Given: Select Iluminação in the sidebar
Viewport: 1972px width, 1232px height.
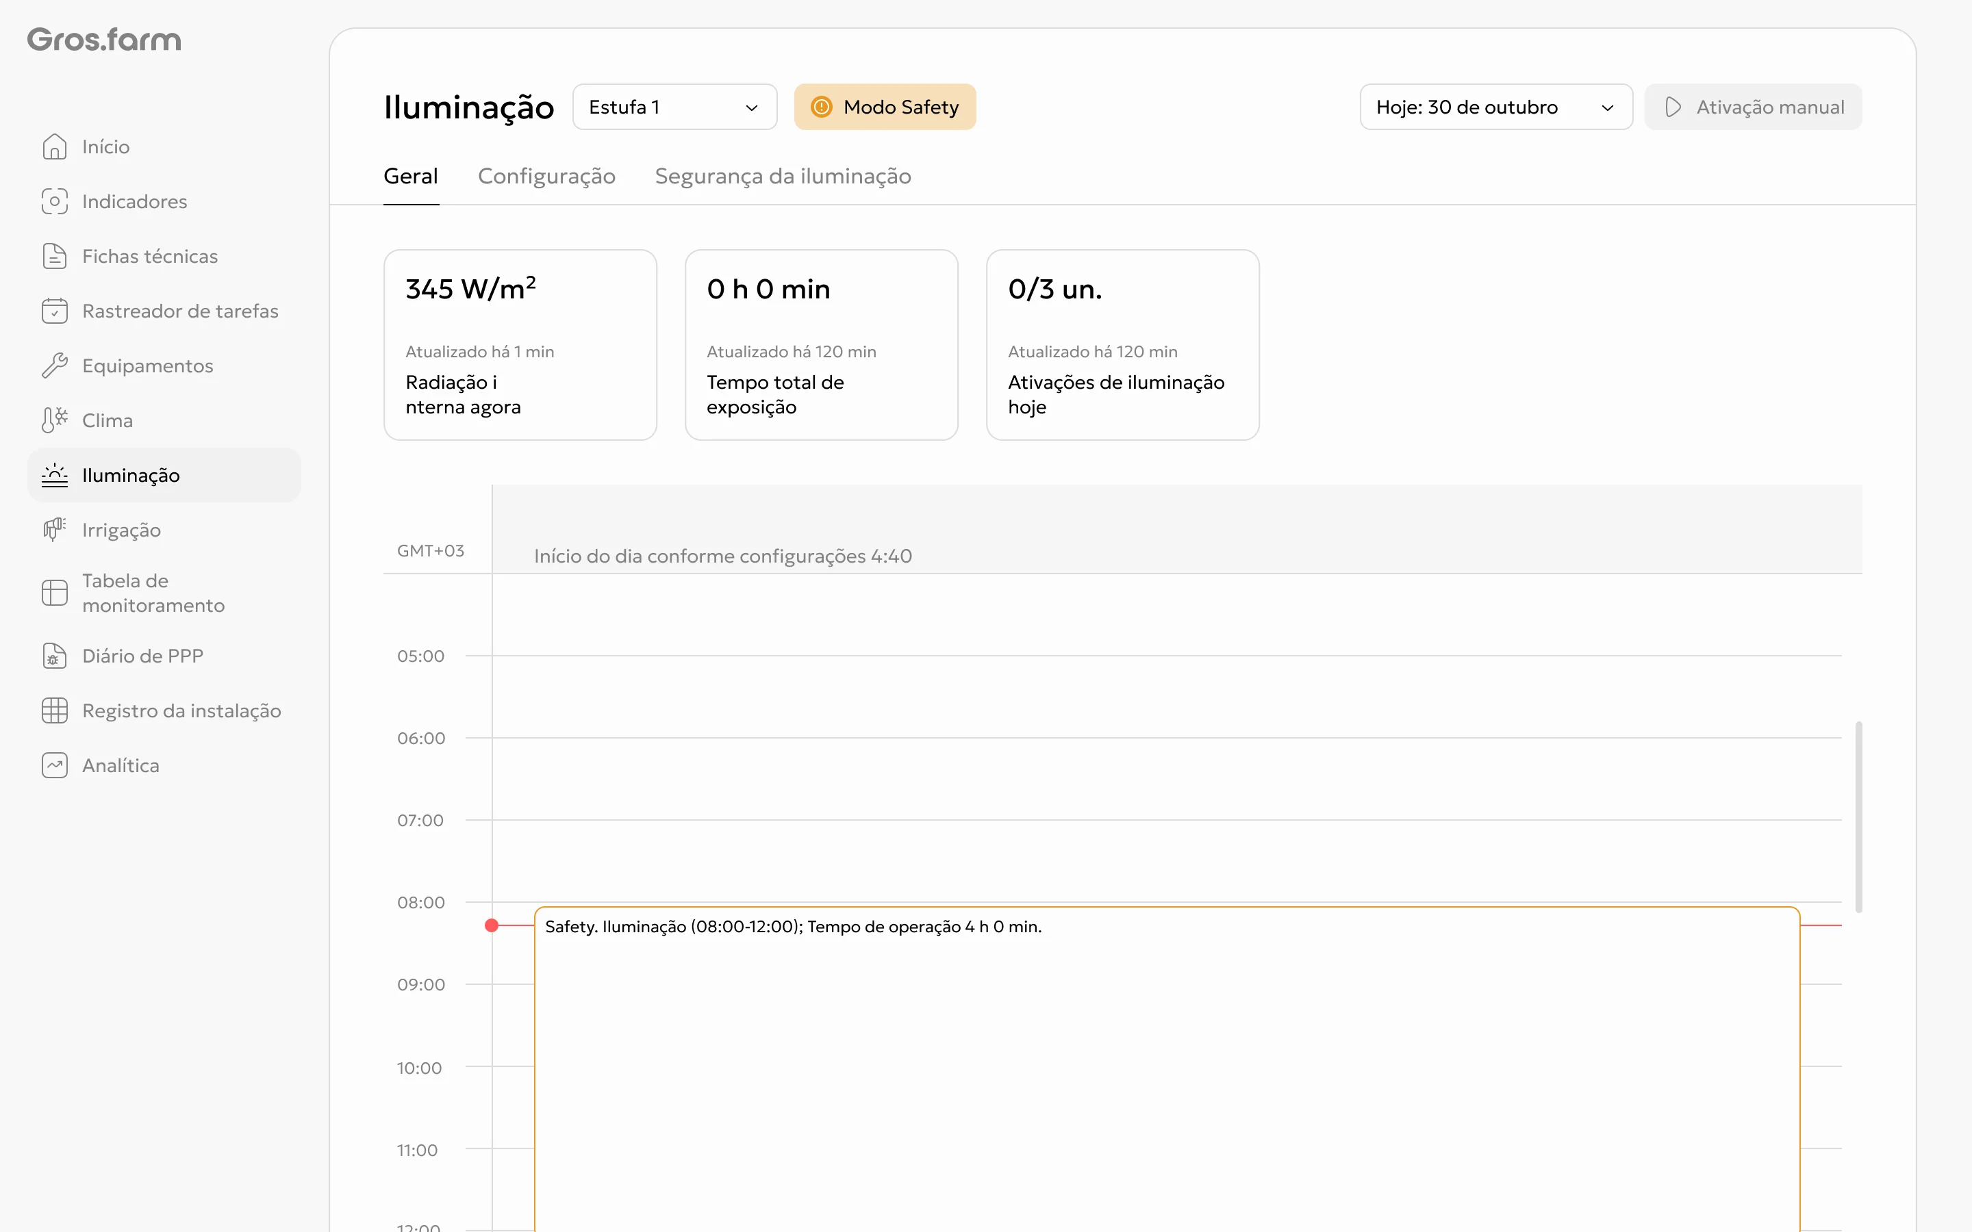Looking at the screenshot, I should click(x=164, y=475).
